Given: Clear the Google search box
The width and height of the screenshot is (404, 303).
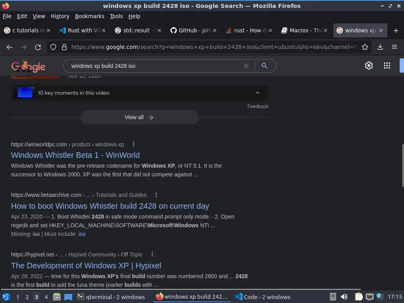Looking at the screenshot, I should point(246,66).
